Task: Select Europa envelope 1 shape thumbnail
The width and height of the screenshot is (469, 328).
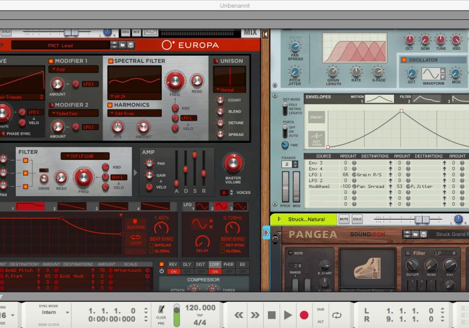Action: (30, 206)
